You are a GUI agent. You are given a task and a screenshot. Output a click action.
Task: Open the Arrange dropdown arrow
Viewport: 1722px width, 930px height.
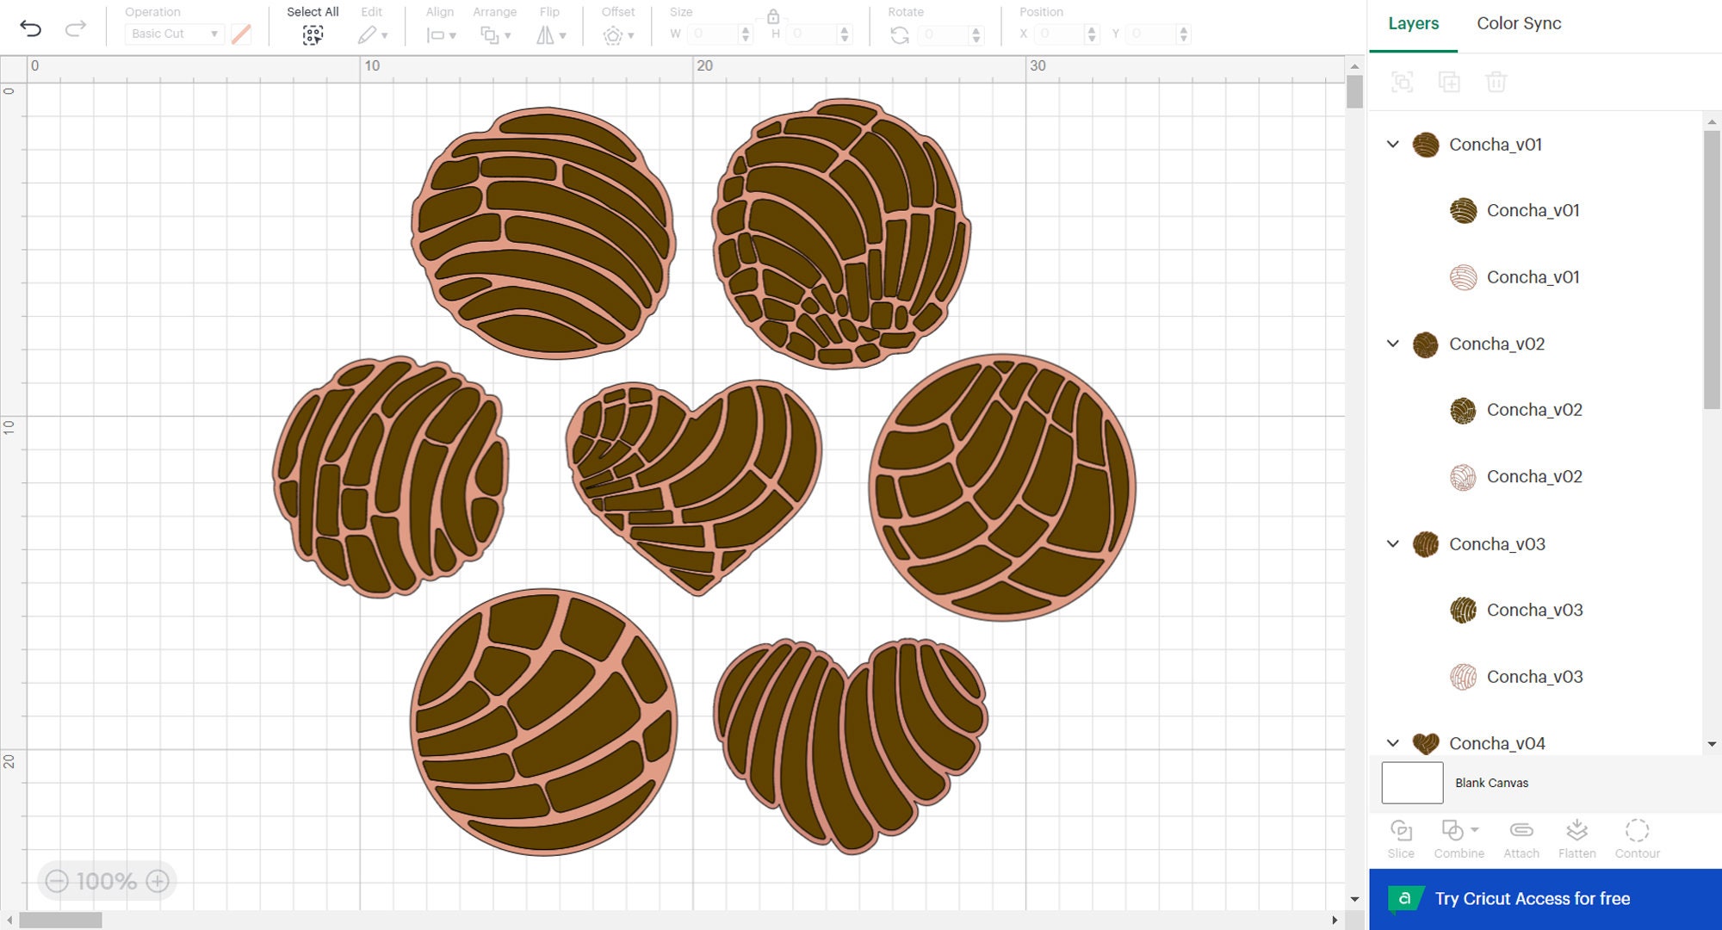click(x=508, y=35)
